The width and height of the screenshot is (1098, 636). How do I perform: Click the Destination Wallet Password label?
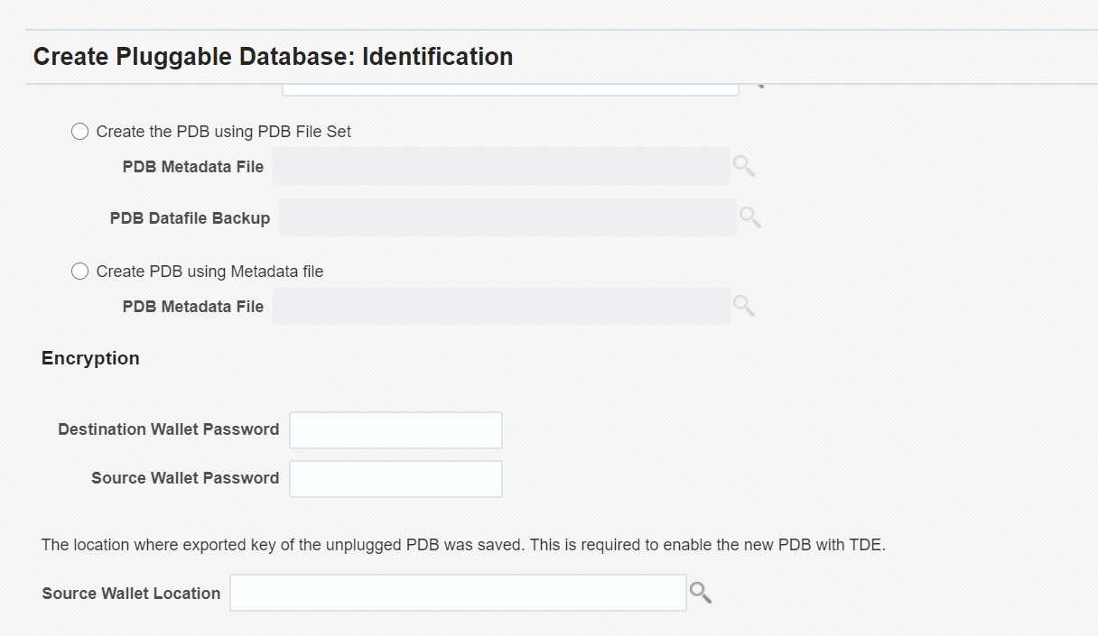[x=169, y=429]
